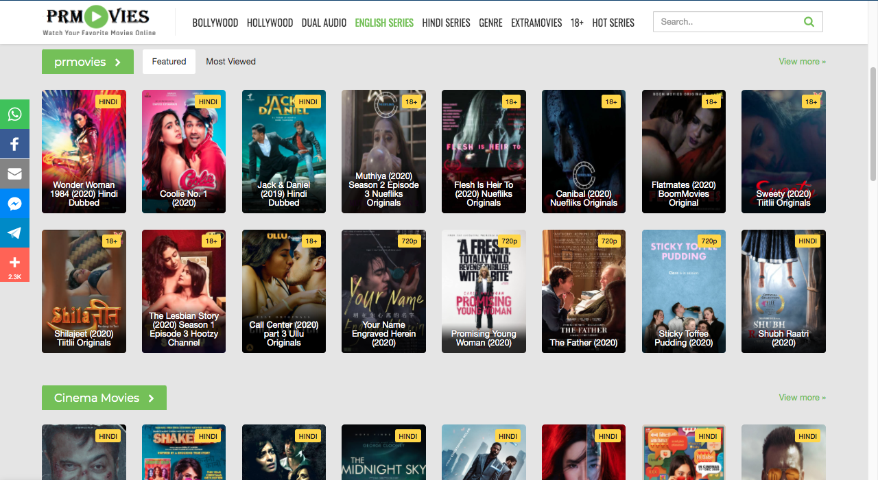The height and width of the screenshot is (480, 878).
Task: Click the green prmovies section button
Action: [x=88, y=62]
